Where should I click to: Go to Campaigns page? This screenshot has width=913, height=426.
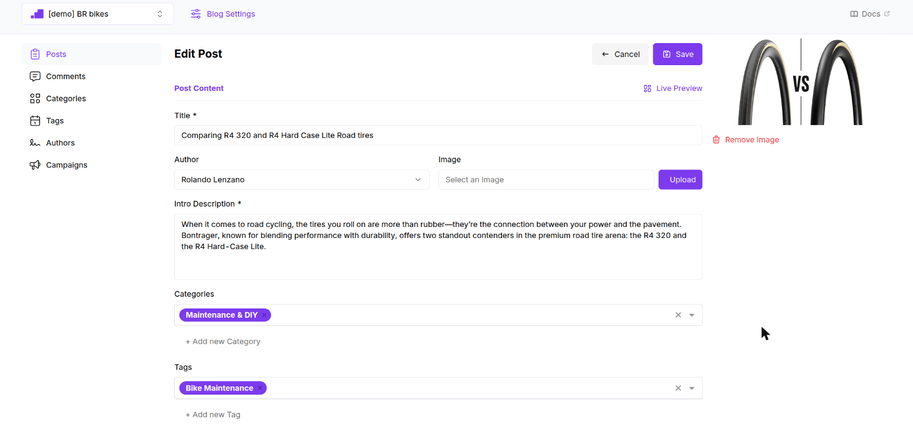pos(91,165)
